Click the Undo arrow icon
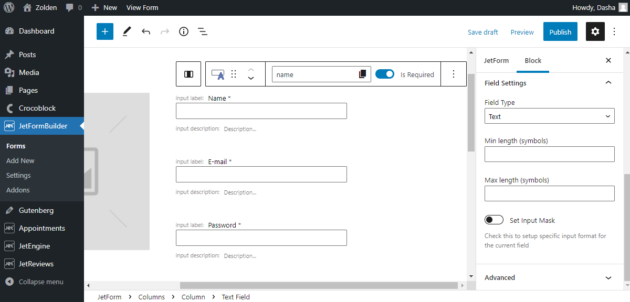This screenshot has height=302, width=630. pos(146,31)
